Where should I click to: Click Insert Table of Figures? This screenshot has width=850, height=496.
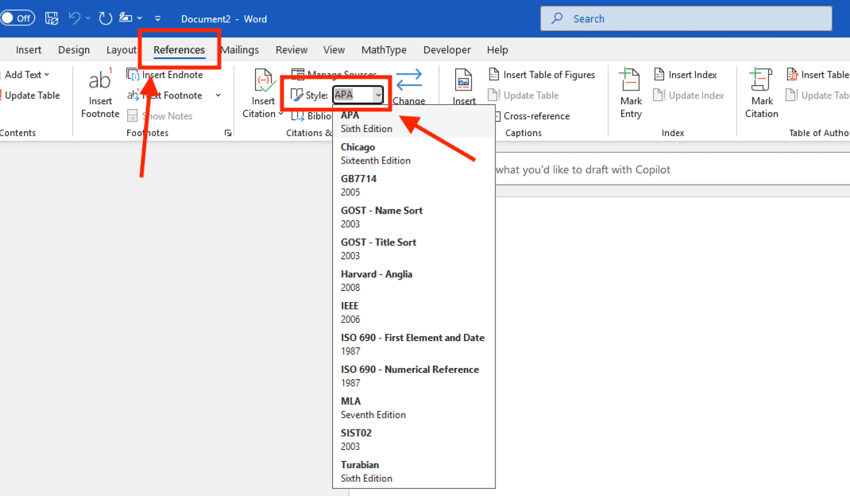(542, 75)
